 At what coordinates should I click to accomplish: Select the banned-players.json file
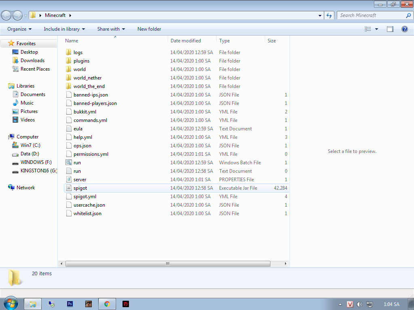pyautogui.click(x=176, y=103)
